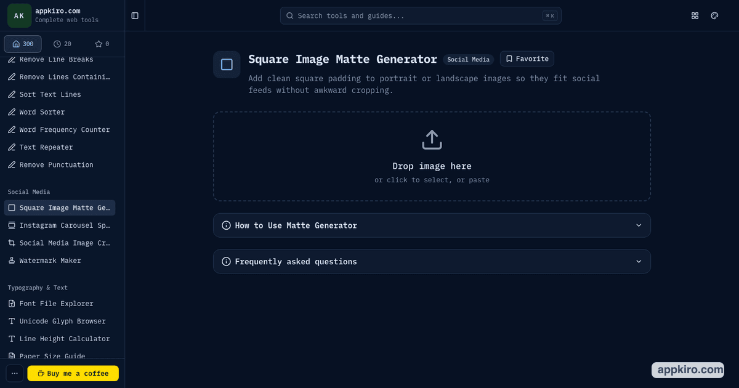Open Remove Line Breaks tool

coord(60,60)
